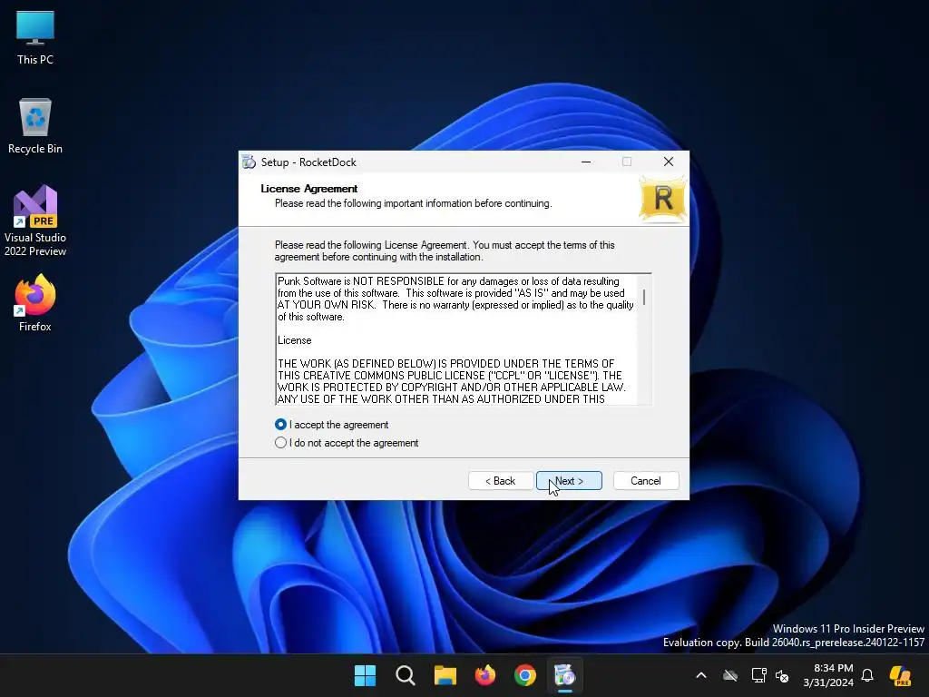
Task: Open the notifications bell icon
Action: pos(867,675)
